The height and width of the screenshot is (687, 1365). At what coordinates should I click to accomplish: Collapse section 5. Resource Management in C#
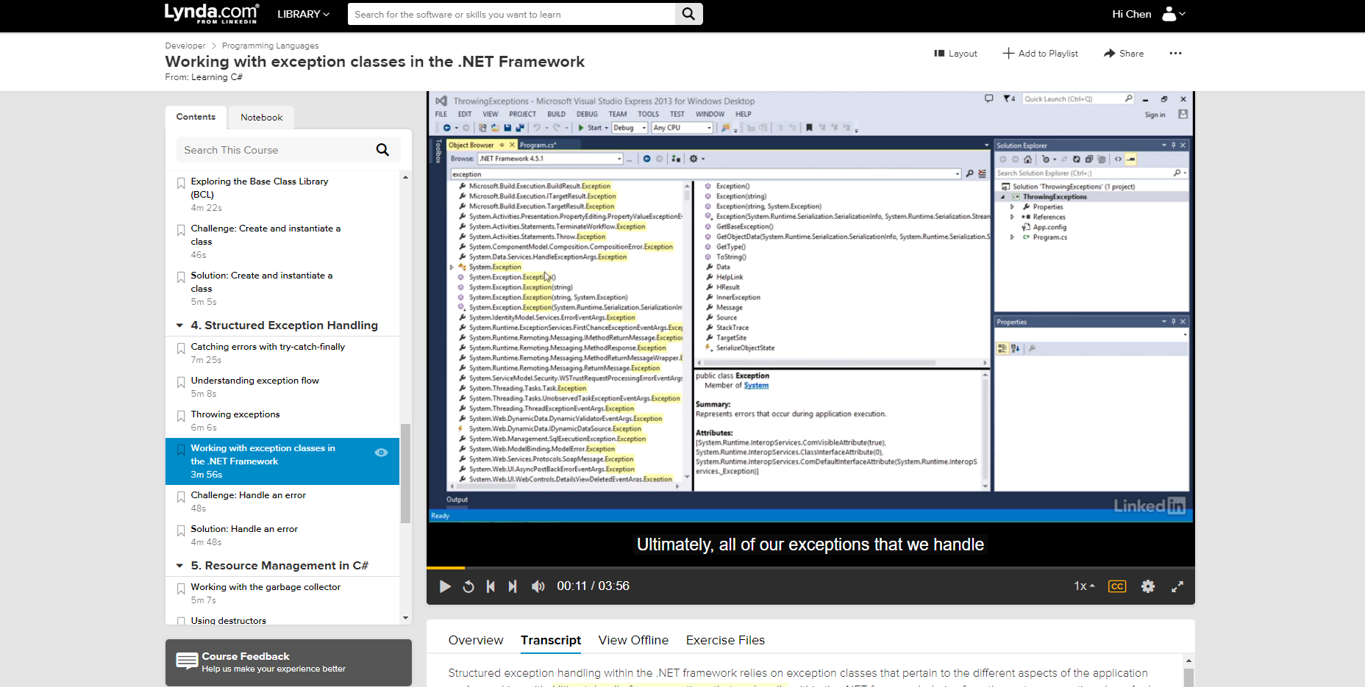(179, 566)
